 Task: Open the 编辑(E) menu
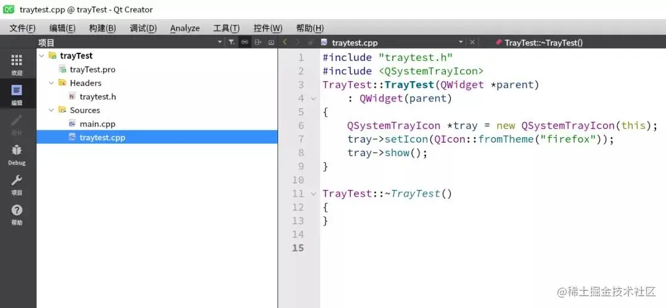(62, 28)
